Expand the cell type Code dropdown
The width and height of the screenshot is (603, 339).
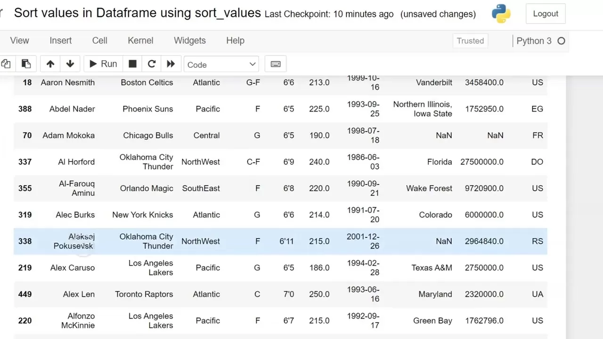click(x=221, y=65)
